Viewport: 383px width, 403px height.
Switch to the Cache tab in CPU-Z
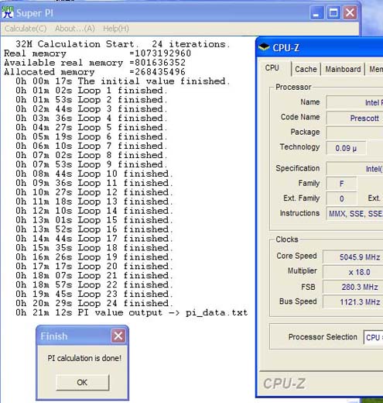[x=306, y=69]
